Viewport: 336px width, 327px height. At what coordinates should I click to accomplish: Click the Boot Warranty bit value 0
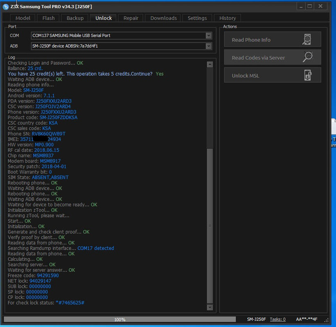50,172
